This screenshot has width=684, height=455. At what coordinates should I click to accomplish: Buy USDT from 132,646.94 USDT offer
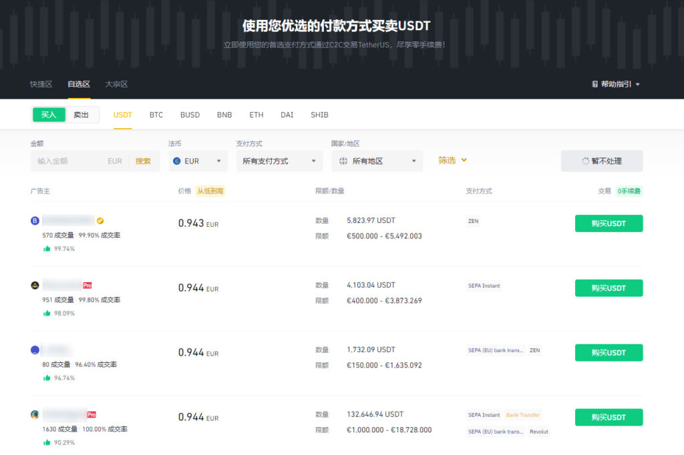click(x=609, y=417)
